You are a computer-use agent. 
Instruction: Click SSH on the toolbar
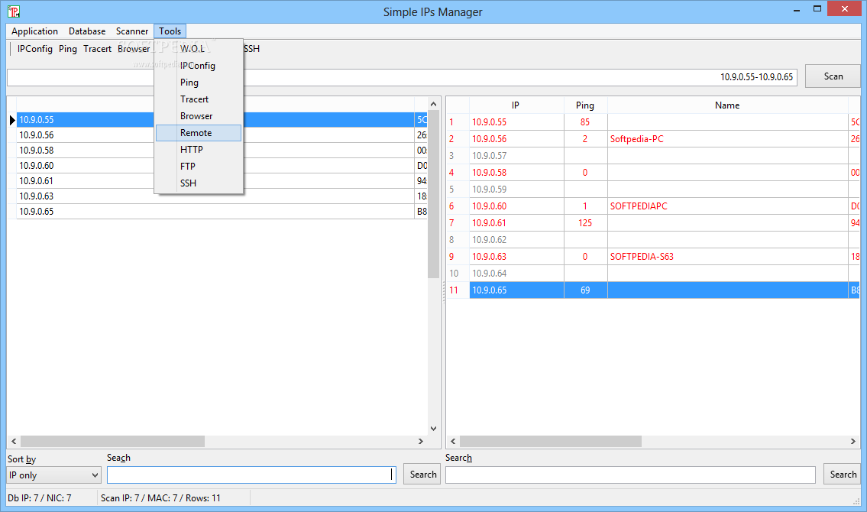251,49
